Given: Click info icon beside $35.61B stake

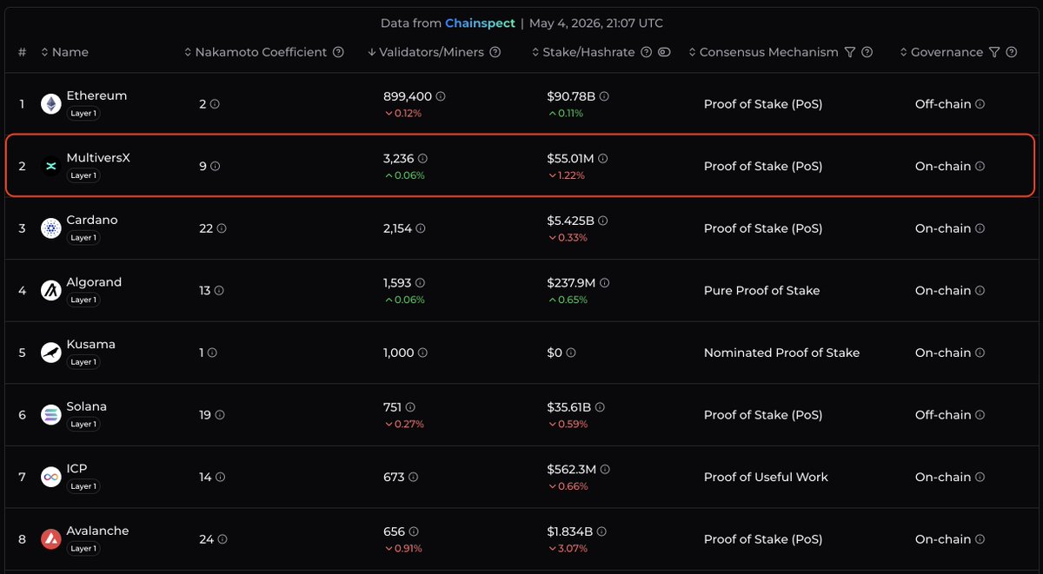Looking at the screenshot, I should tap(600, 407).
